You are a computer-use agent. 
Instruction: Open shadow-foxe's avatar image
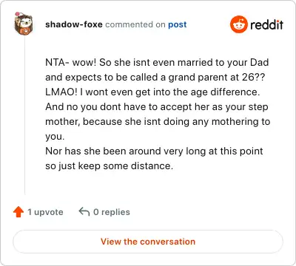coord(23,24)
